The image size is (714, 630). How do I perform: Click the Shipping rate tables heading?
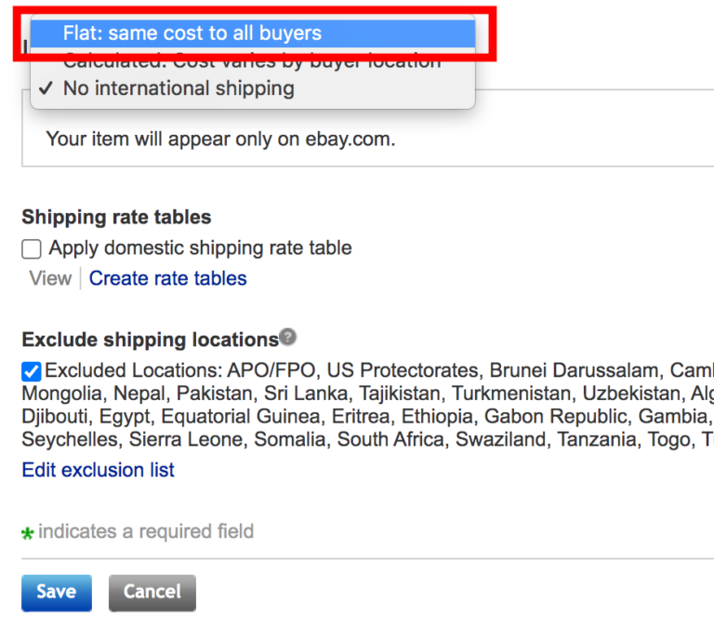pos(116,217)
